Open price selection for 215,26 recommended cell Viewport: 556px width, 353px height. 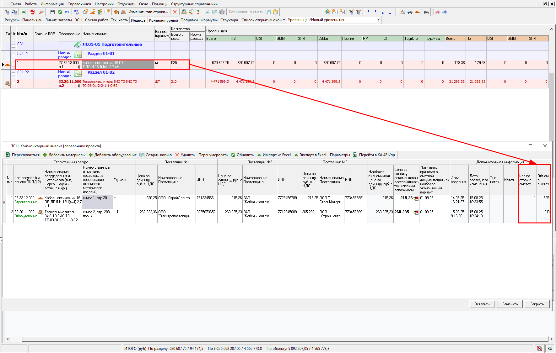point(416,198)
